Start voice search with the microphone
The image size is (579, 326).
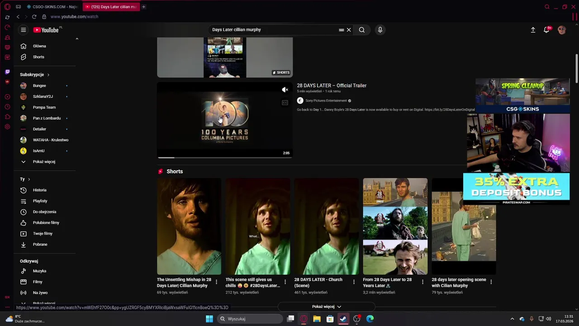380,30
